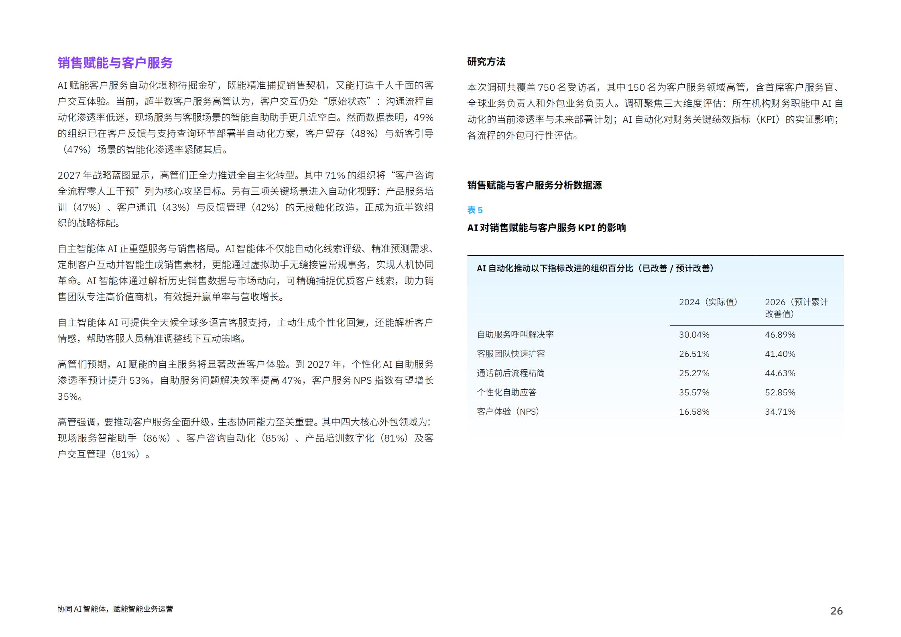
Task: Click the value 44.63%
Action: point(780,373)
